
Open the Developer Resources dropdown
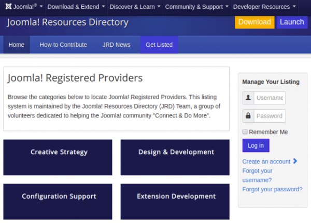coord(264,7)
